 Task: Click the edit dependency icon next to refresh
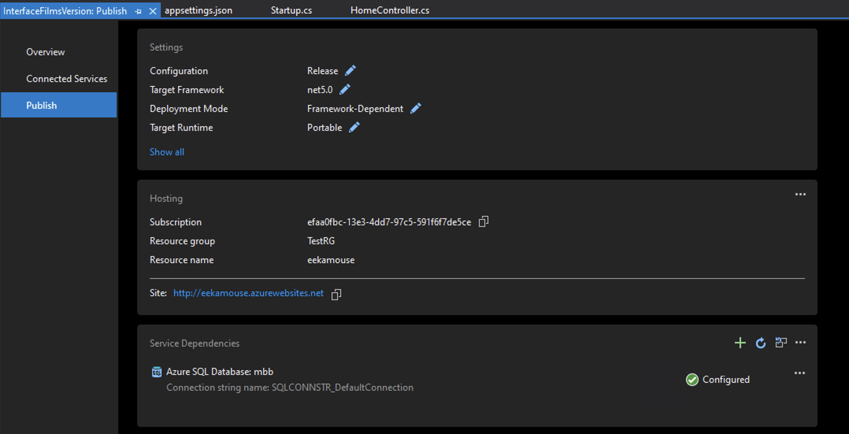(x=781, y=343)
